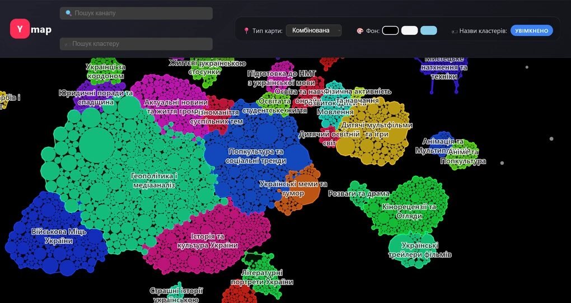Select the Військова Міць України cluster label
This screenshot has height=303, width=571.
tap(59, 236)
